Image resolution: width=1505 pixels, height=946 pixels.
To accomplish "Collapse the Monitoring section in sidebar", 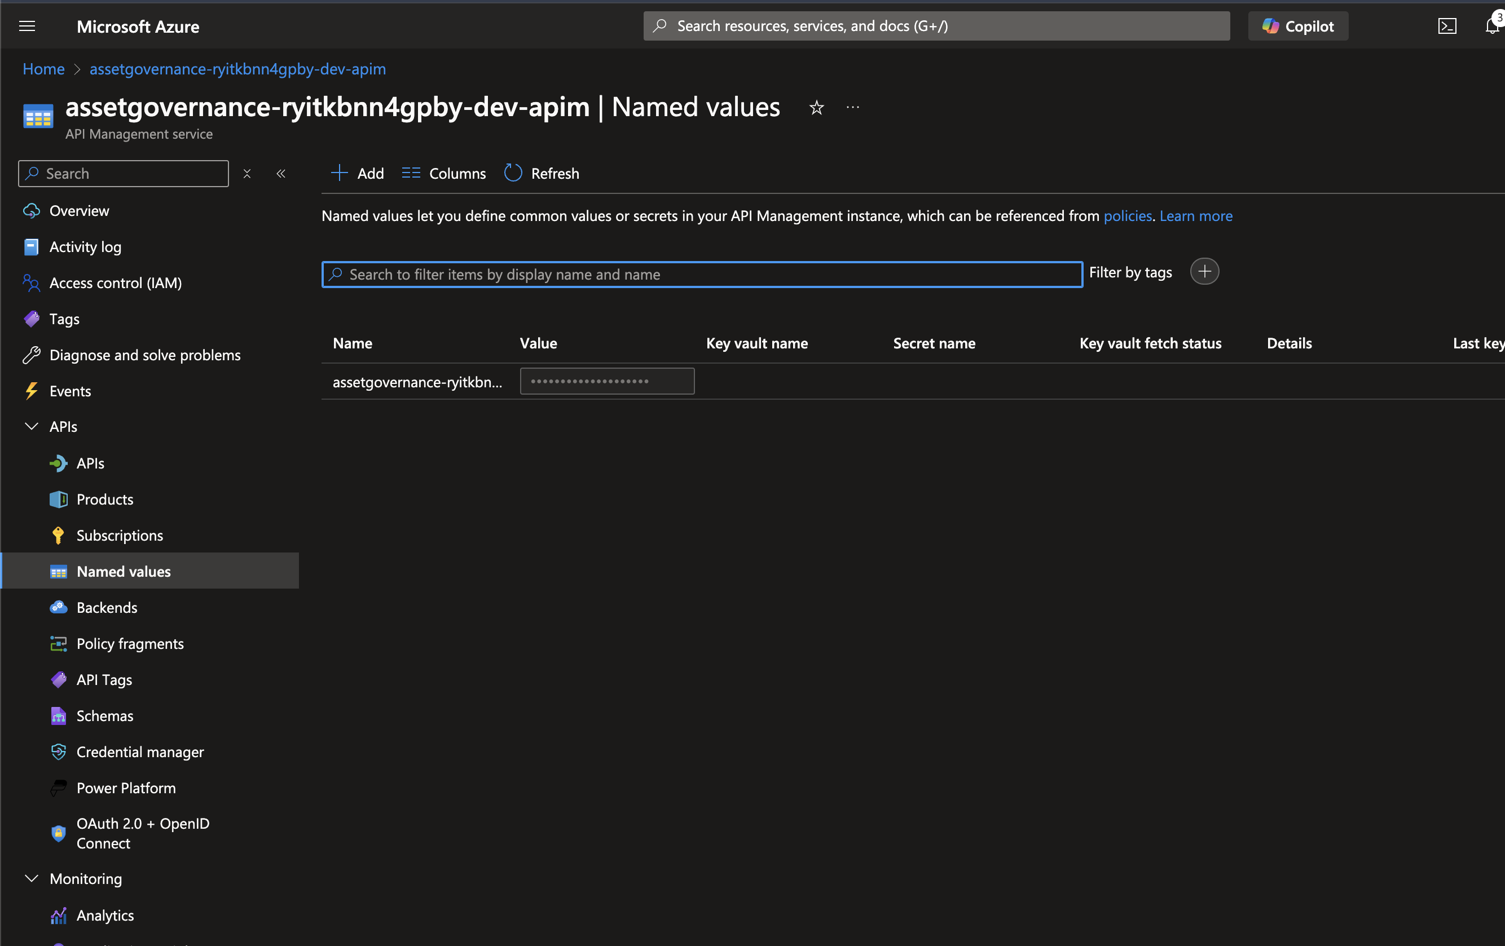I will [30, 877].
